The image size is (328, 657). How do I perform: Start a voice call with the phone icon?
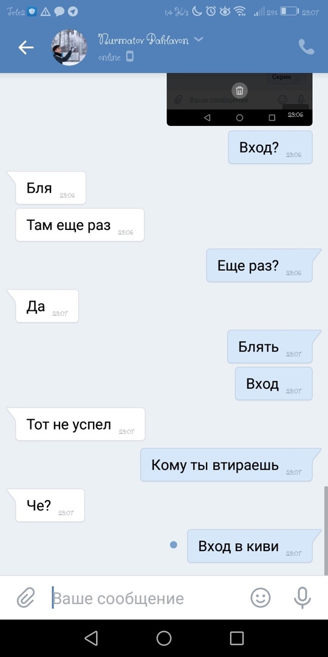tap(306, 47)
